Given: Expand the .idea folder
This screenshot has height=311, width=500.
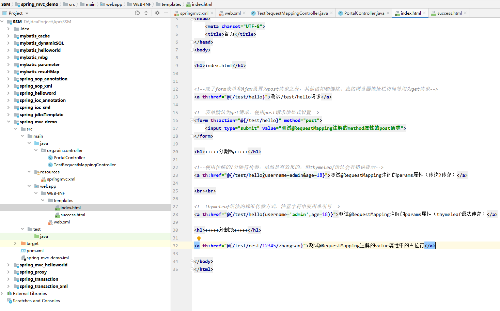Looking at the screenshot, I should pos(9,29).
